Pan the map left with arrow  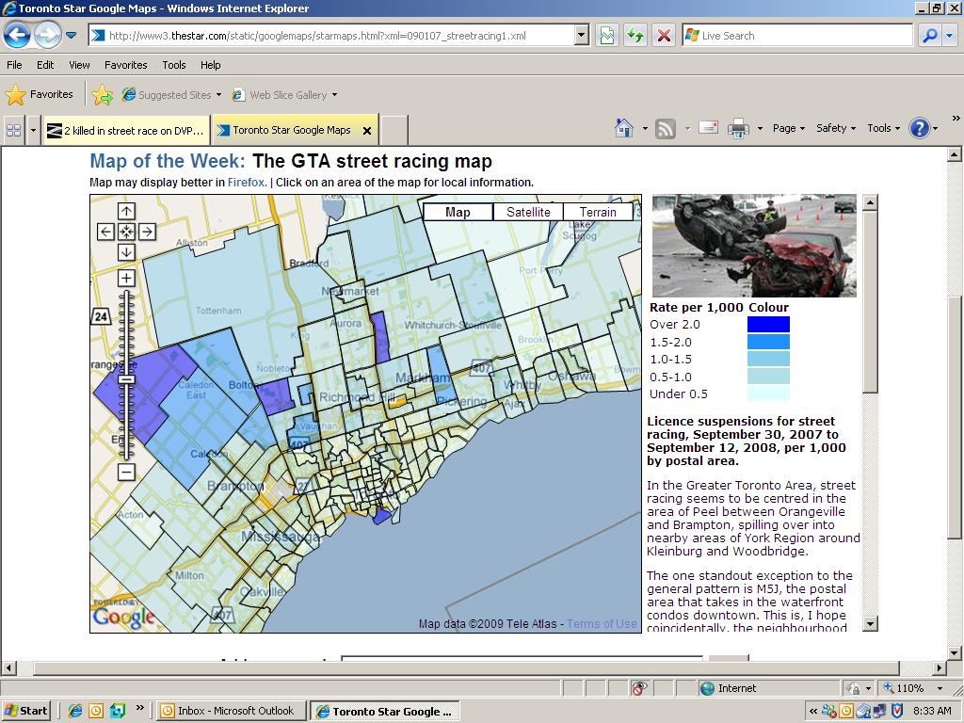click(x=105, y=232)
